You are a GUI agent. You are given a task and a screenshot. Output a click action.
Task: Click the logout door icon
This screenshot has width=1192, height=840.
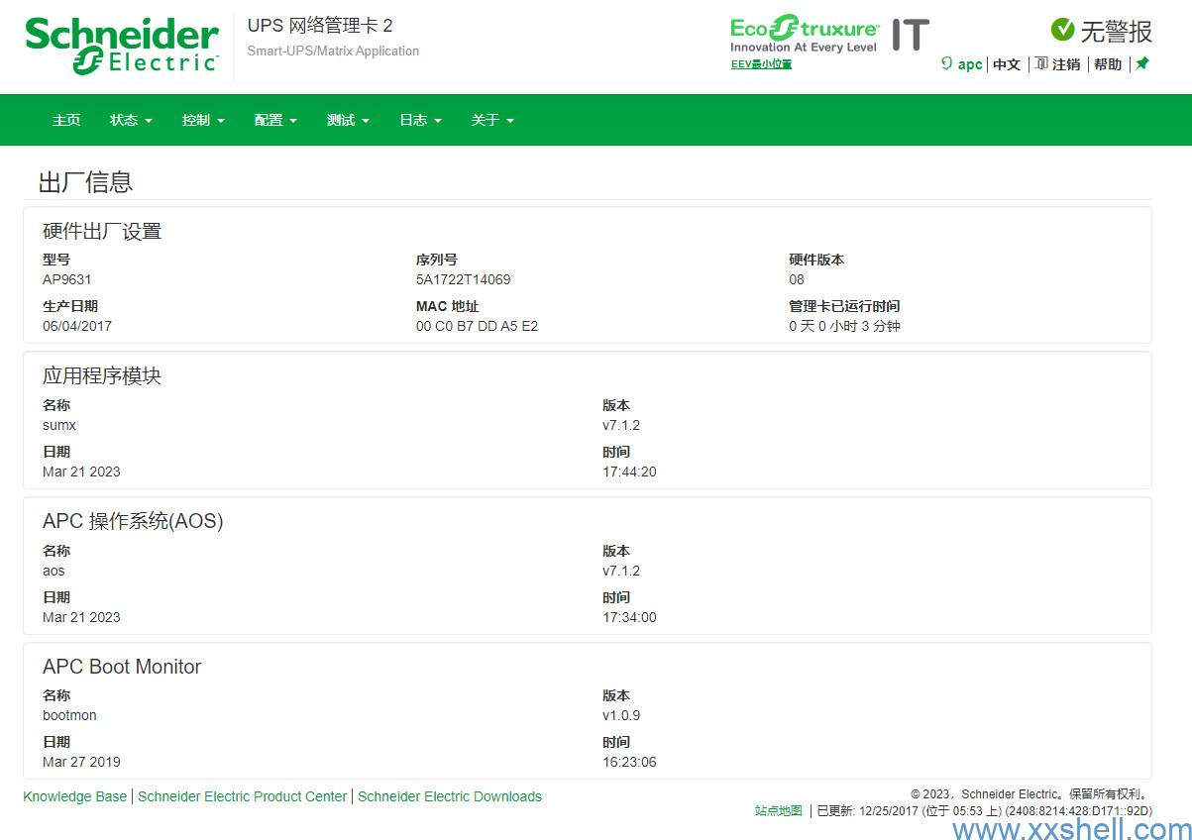tap(1041, 63)
